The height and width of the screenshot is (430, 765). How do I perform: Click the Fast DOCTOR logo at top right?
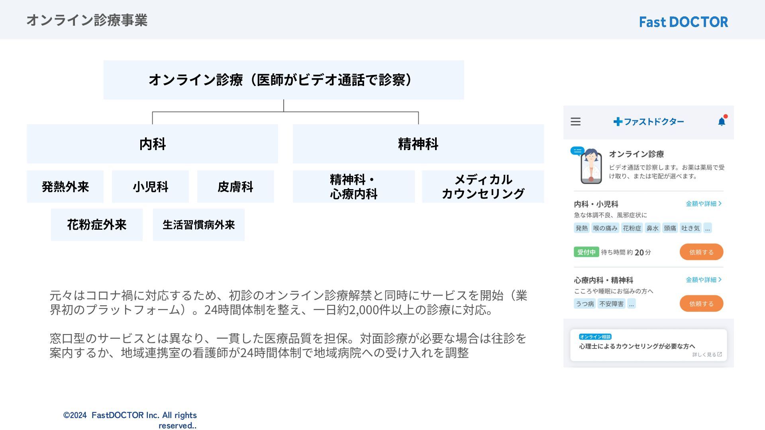[x=683, y=22]
